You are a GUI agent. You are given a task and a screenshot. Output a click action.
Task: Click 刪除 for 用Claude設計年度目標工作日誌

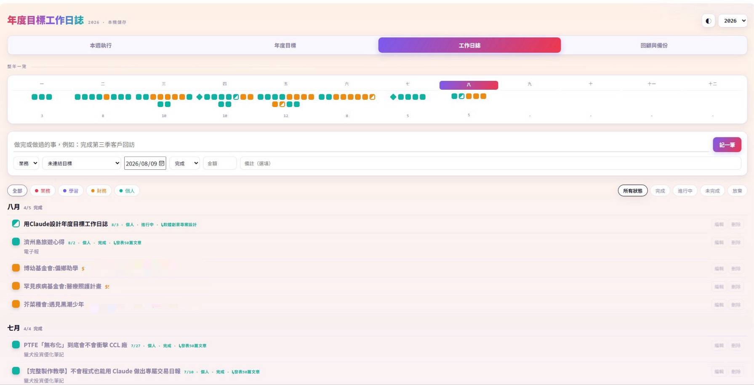(736, 225)
